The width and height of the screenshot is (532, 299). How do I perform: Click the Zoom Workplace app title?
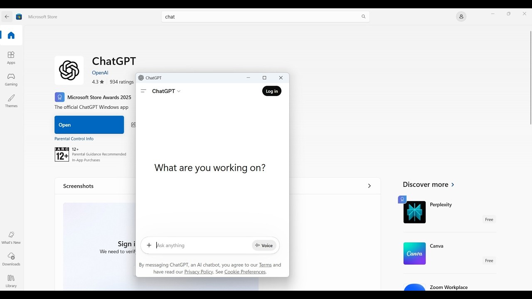[x=449, y=287]
